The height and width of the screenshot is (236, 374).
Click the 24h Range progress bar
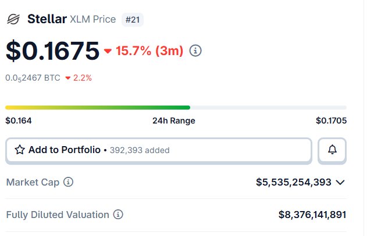pyautogui.click(x=176, y=107)
